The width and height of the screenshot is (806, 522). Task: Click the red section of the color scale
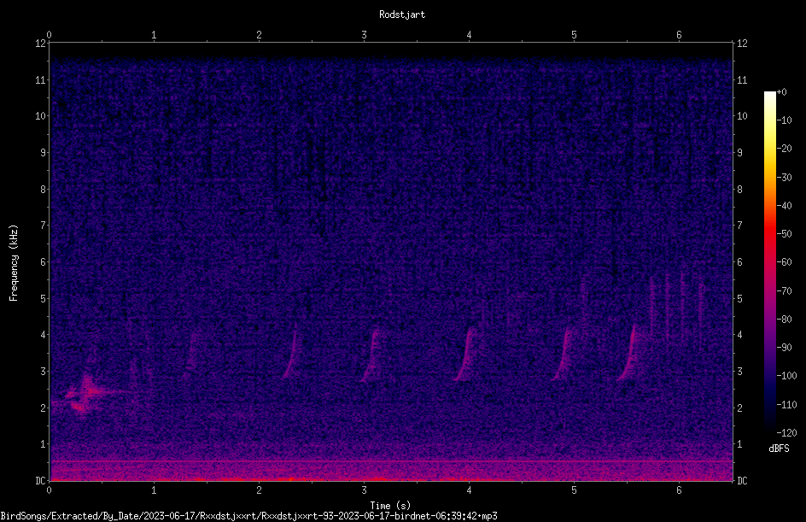point(769,247)
